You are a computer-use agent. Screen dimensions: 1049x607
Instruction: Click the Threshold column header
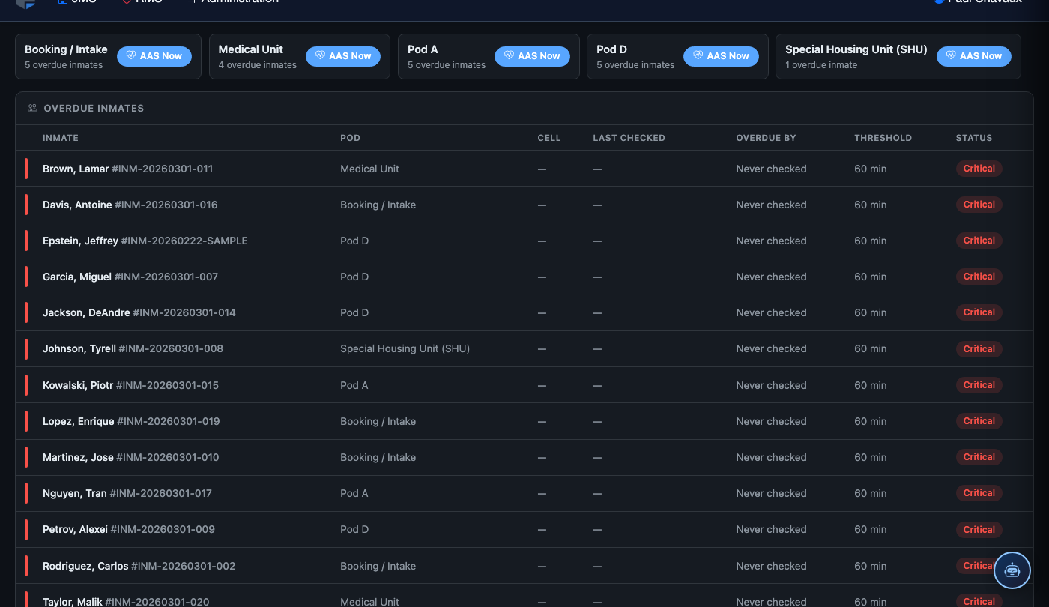pyautogui.click(x=883, y=138)
